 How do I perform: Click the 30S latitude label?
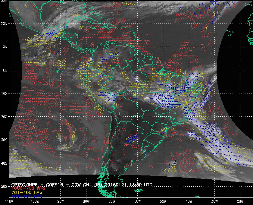click(x=4, y=140)
